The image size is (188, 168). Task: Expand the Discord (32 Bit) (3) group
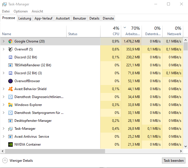pos(4,73)
